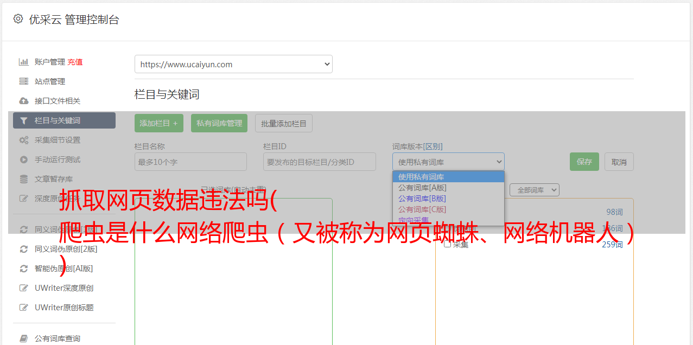Open the 全部词库 filter dropdown
693x345 pixels.
(x=535, y=190)
